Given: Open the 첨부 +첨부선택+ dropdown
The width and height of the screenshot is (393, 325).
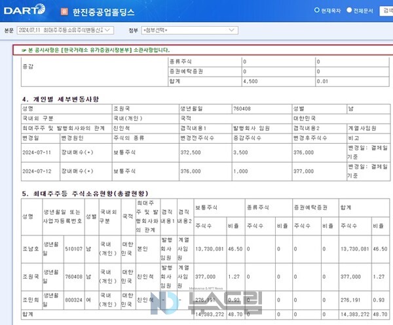Looking at the screenshot, I should click(189, 30).
